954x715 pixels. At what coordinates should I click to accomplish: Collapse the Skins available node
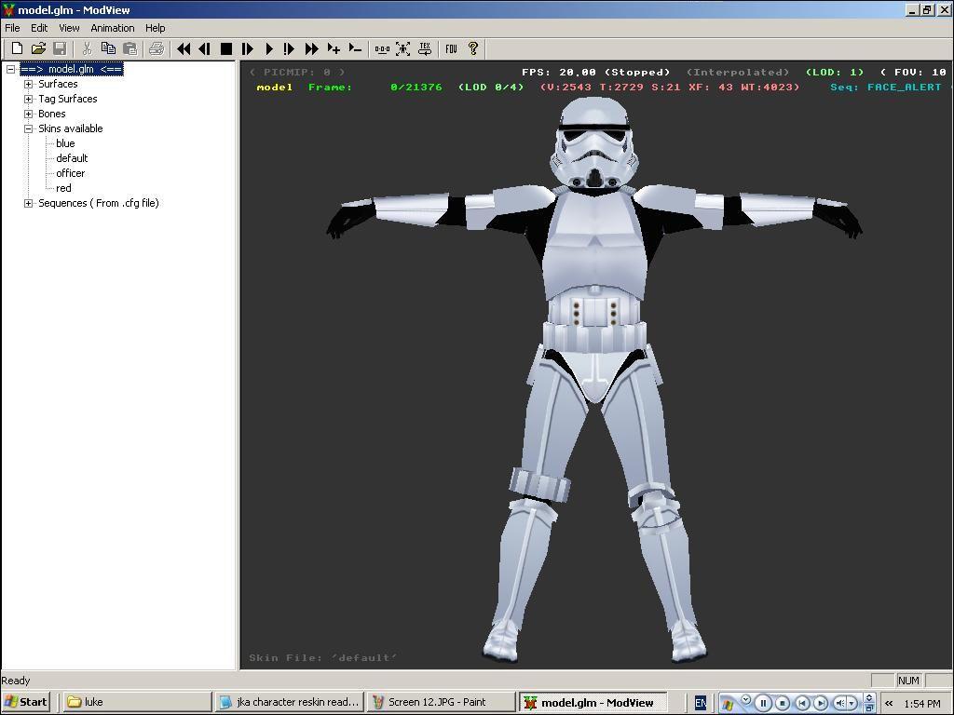coord(29,128)
